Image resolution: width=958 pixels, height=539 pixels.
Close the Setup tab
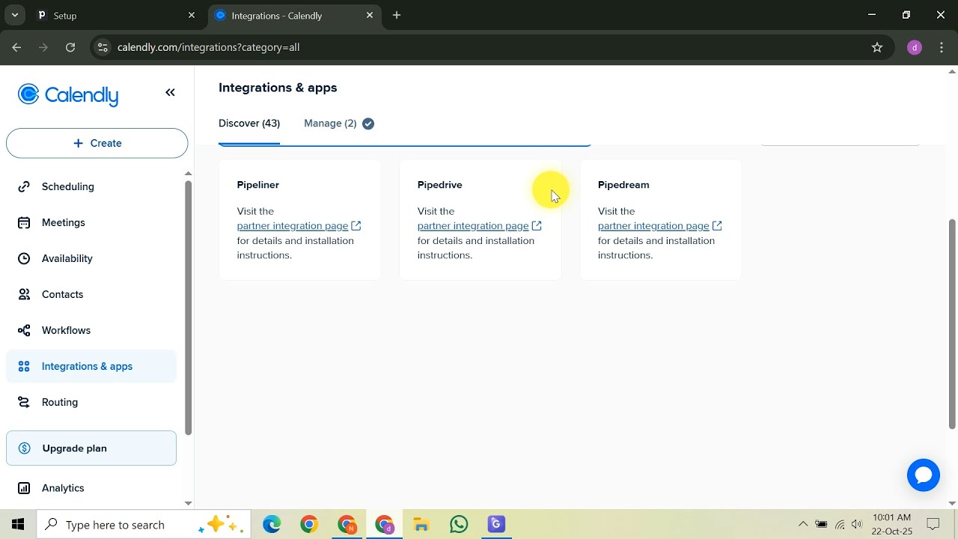[x=192, y=15]
